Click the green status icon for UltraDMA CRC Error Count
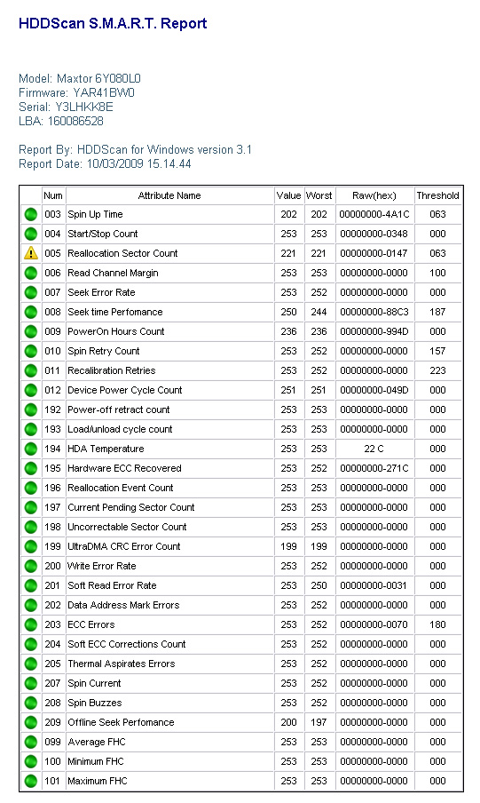The image size is (480, 803). click(x=31, y=546)
